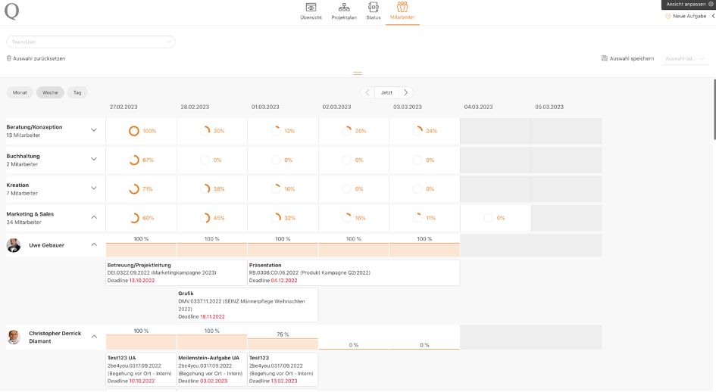
Task: Switch the timeline to Woche view
Action: (x=50, y=92)
